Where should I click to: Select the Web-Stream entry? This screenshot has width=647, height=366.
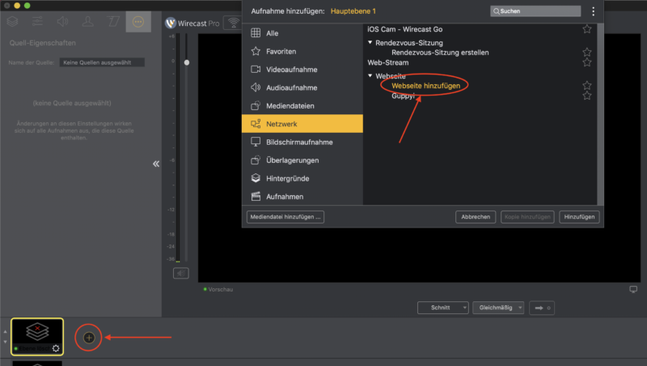[388, 62]
